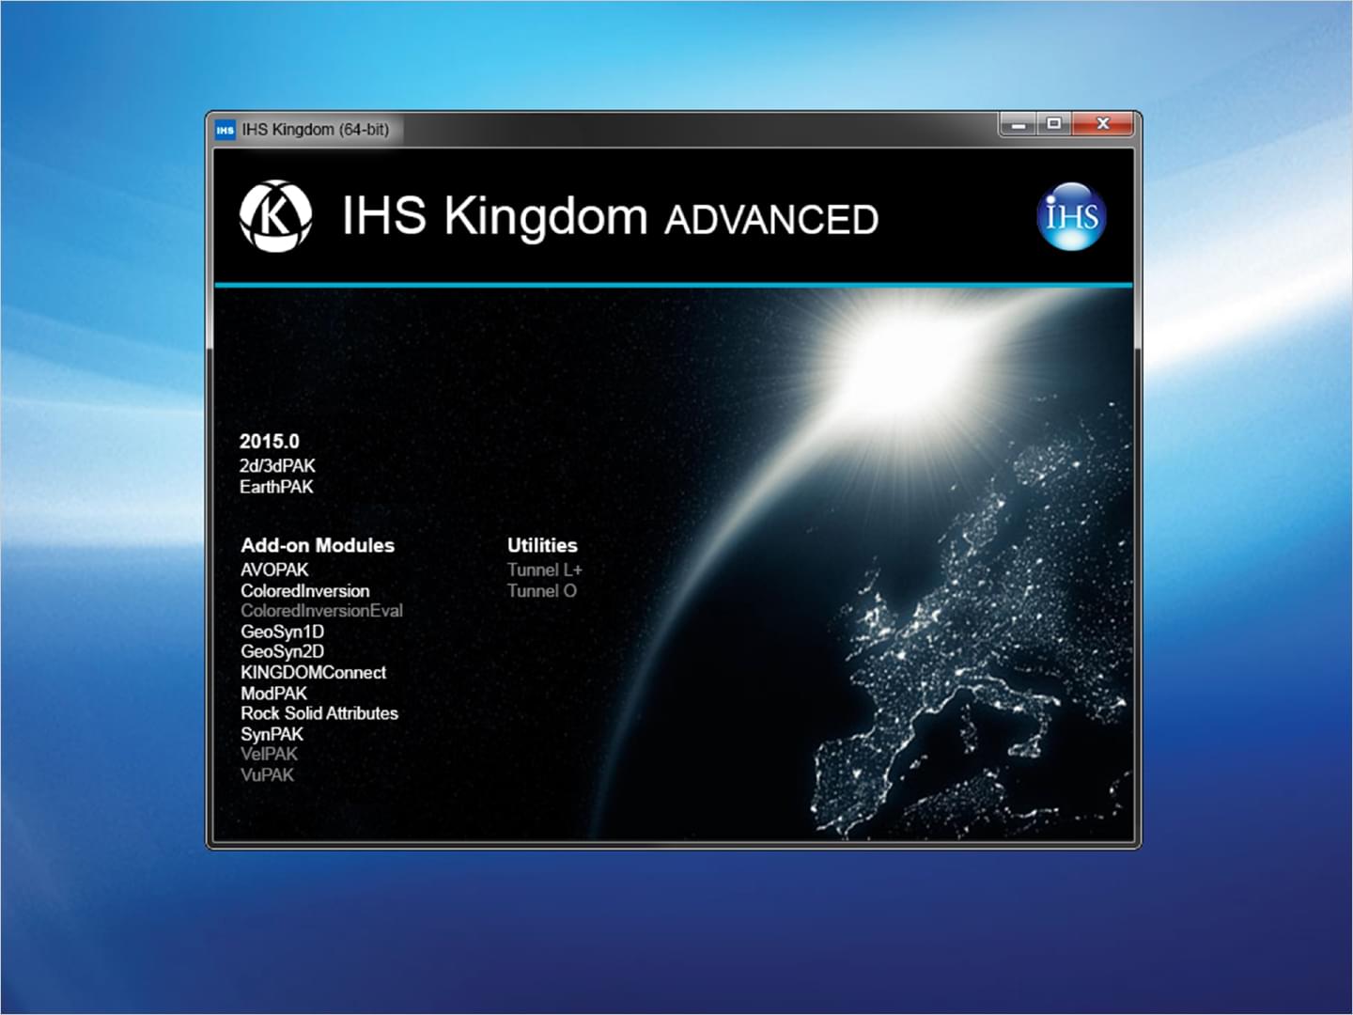Minimize the IHS Kingdom window
The height and width of the screenshot is (1015, 1353).
1018,123
